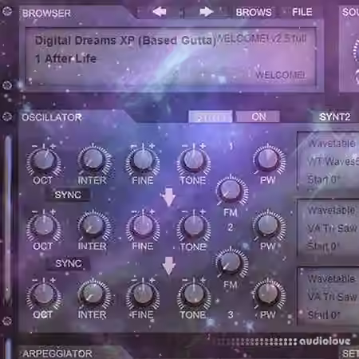Click the OSCILLATOR section header
This screenshot has width=359, height=359.
[x=52, y=117]
